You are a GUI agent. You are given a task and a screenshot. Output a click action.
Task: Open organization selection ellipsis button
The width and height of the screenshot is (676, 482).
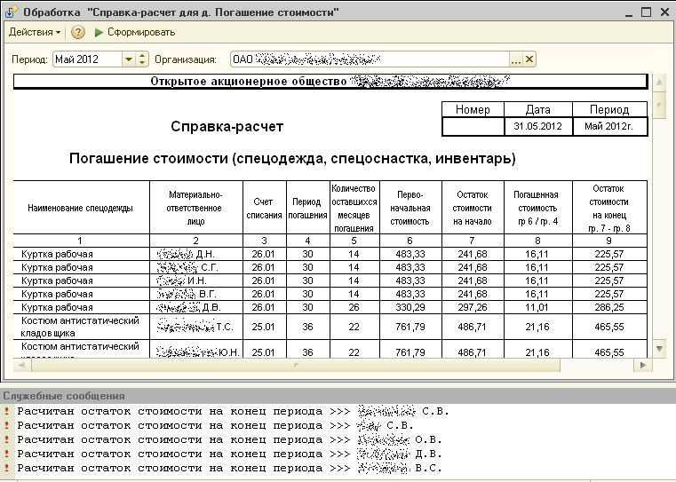[515, 59]
